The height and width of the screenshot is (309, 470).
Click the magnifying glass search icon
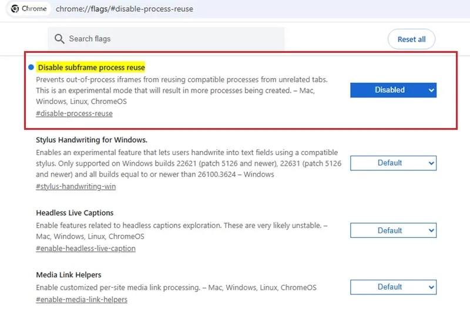(x=59, y=39)
